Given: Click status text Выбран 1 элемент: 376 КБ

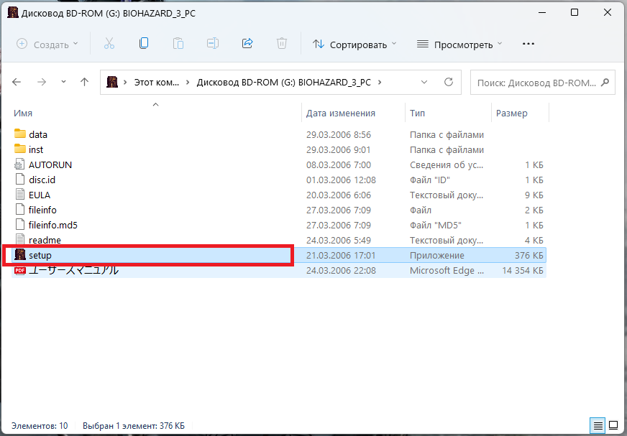Looking at the screenshot, I should 134,426.
